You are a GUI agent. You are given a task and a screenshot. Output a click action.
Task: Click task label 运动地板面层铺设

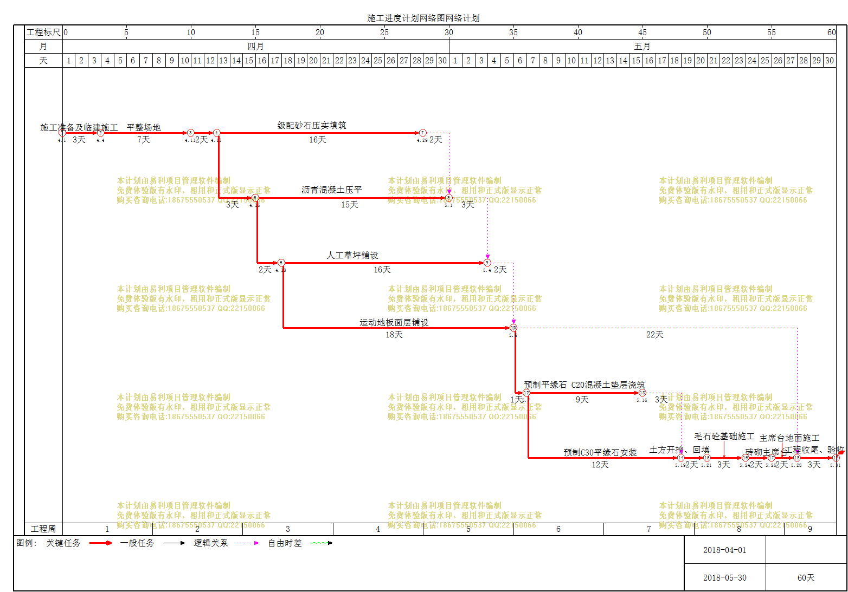[x=394, y=322]
